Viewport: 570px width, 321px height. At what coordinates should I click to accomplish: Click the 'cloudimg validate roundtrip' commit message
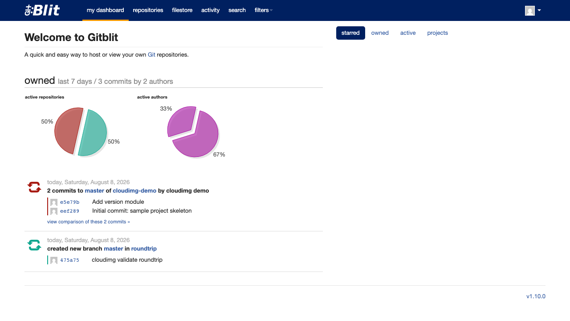(127, 260)
